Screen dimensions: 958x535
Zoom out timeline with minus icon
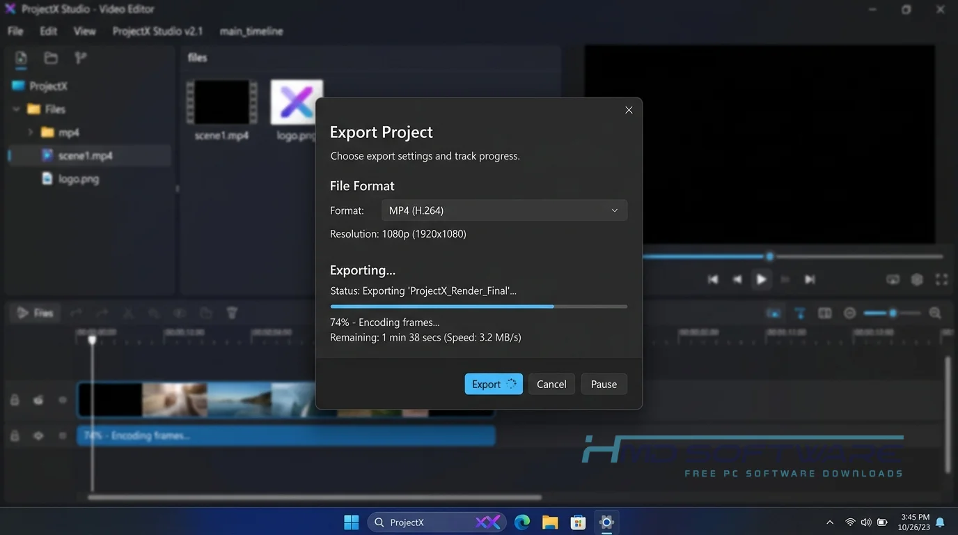[x=849, y=313]
